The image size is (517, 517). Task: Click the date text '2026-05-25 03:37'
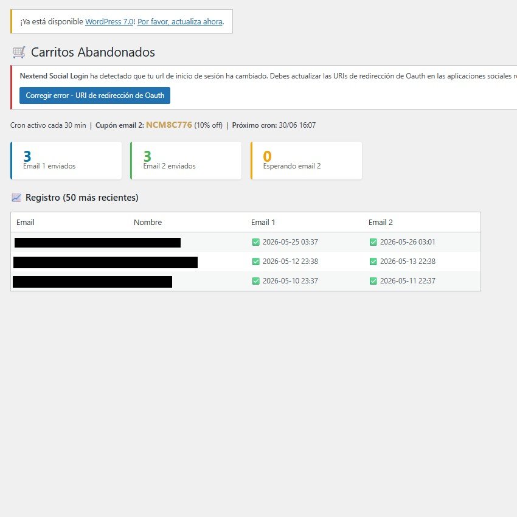click(291, 242)
